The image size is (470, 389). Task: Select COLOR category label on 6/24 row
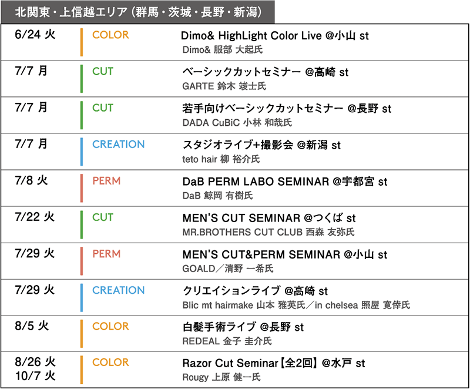[x=110, y=35]
